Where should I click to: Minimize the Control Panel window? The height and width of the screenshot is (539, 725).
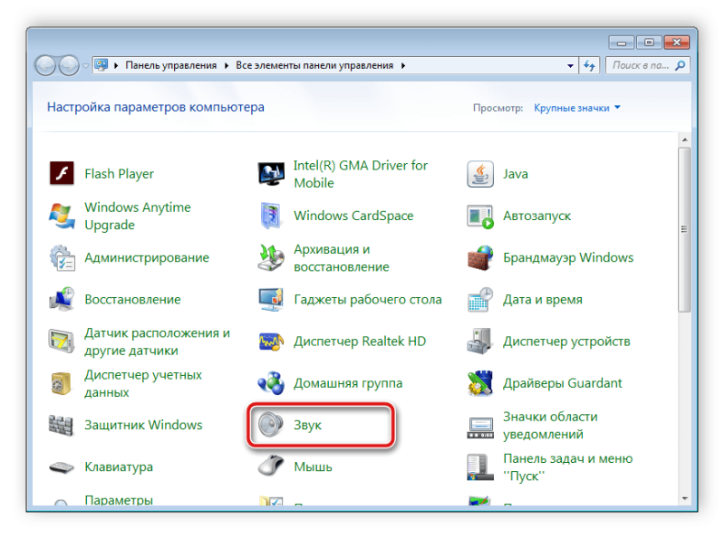[622, 43]
